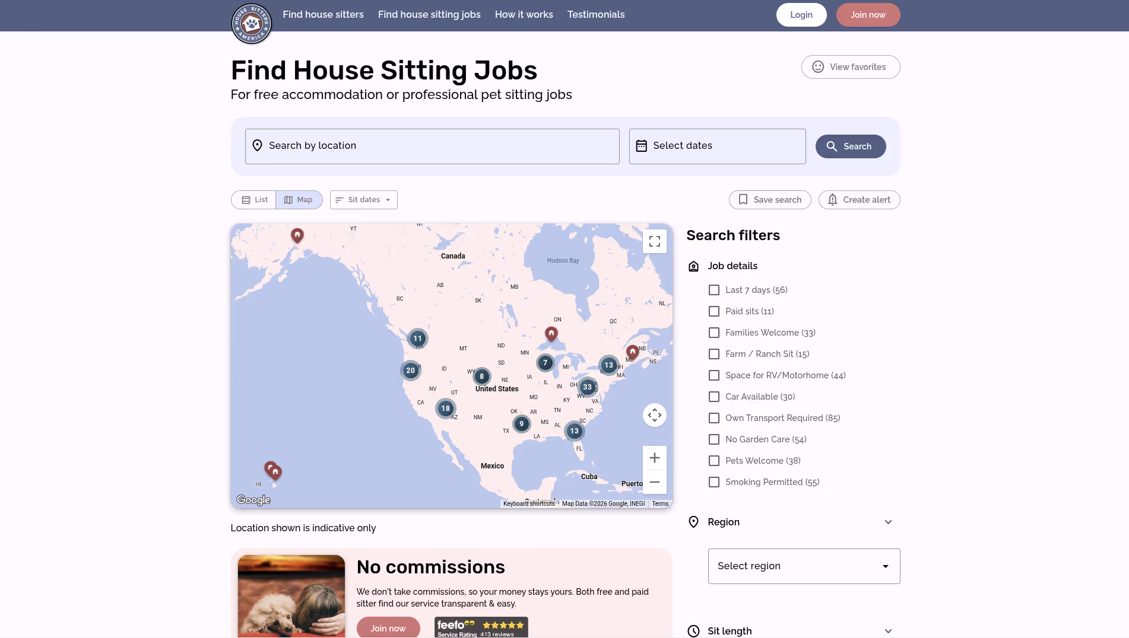Click the House Sitters America logo
The image size is (1129, 638).
[x=251, y=24]
